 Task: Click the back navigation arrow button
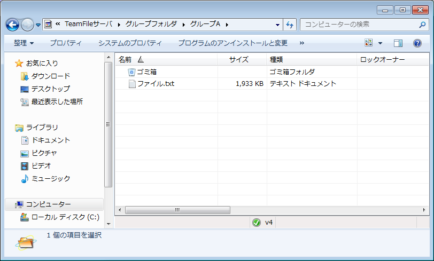13,25
